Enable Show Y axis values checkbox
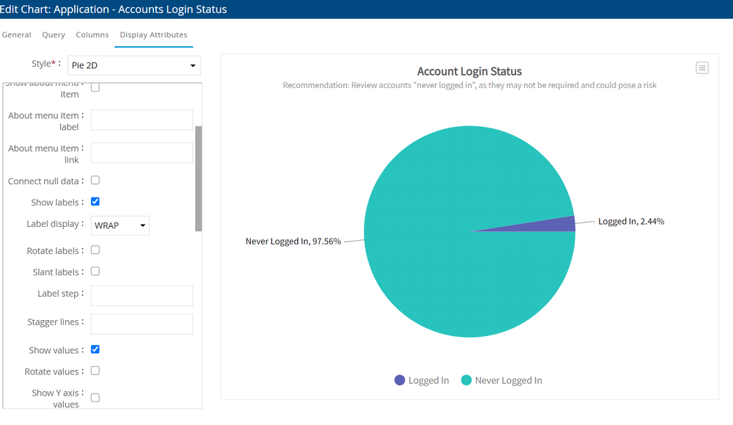The height and width of the screenshot is (425, 733). click(x=95, y=398)
